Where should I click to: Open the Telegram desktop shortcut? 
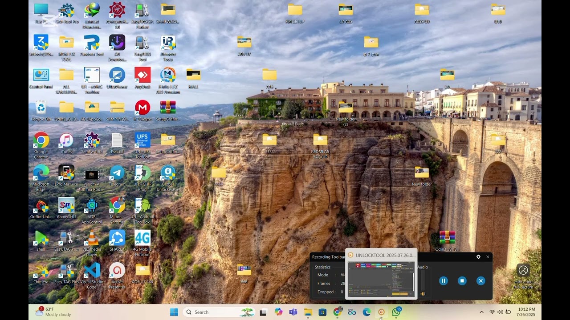pos(117,176)
